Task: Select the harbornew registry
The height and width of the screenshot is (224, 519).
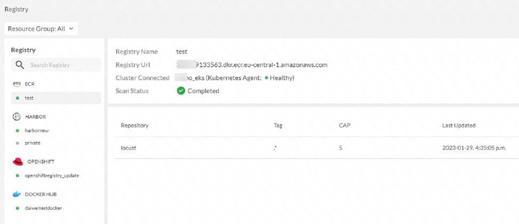Action: pos(37,130)
